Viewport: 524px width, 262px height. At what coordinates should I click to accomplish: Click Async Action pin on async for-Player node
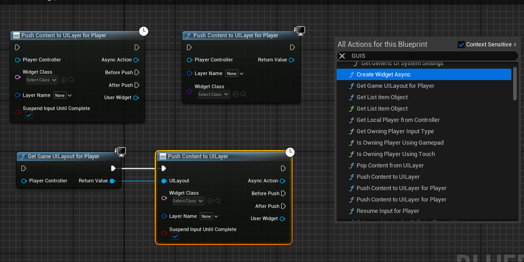point(136,60)
